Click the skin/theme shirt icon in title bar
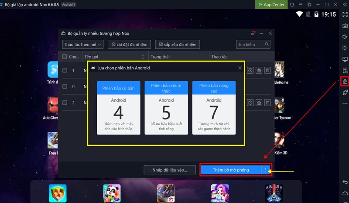Screen dimensions: 349x203 tap(292, 4)
